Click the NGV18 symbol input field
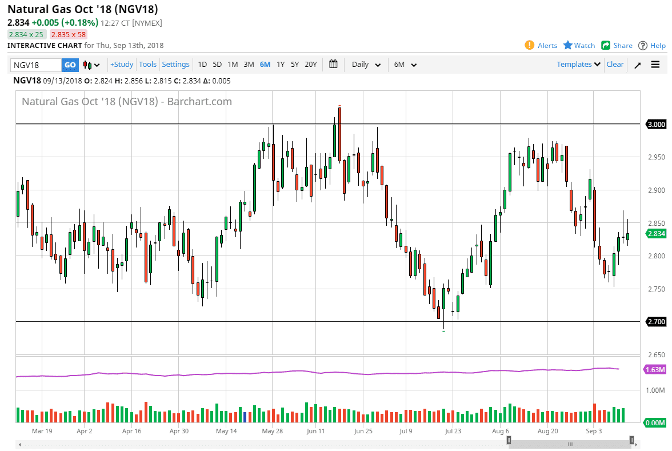Viewport: 672px width, 451px height. (x=35, y=65)
